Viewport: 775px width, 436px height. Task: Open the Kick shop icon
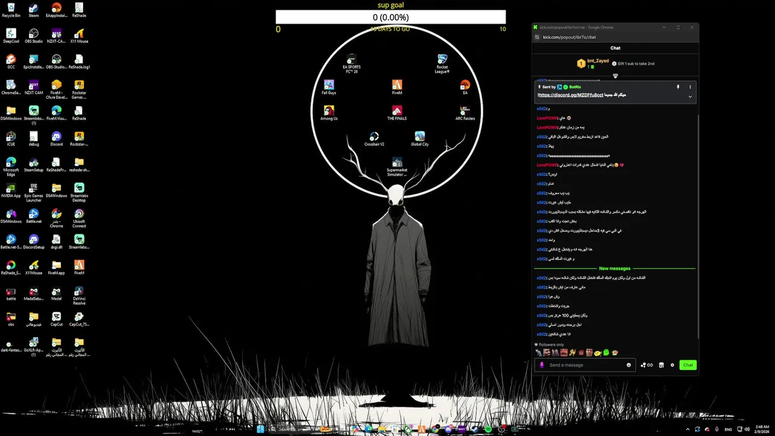coord(661,365)
